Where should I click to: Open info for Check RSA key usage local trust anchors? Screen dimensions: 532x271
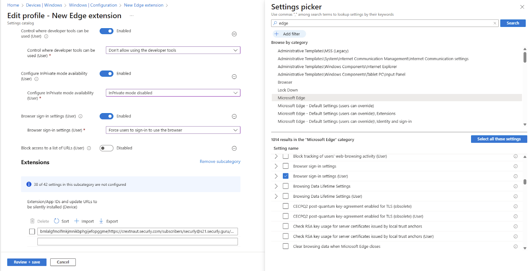pyautogui.click(x=515, y=227)
